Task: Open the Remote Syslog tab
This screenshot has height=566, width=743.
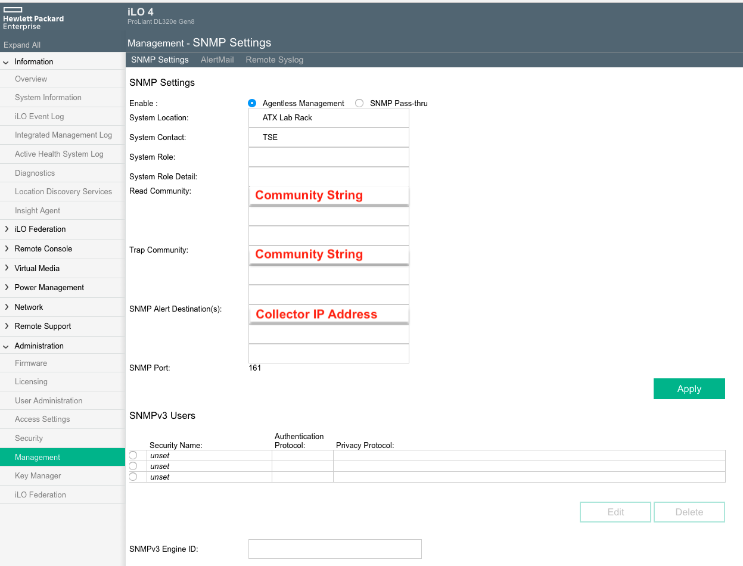Action: 275,60
